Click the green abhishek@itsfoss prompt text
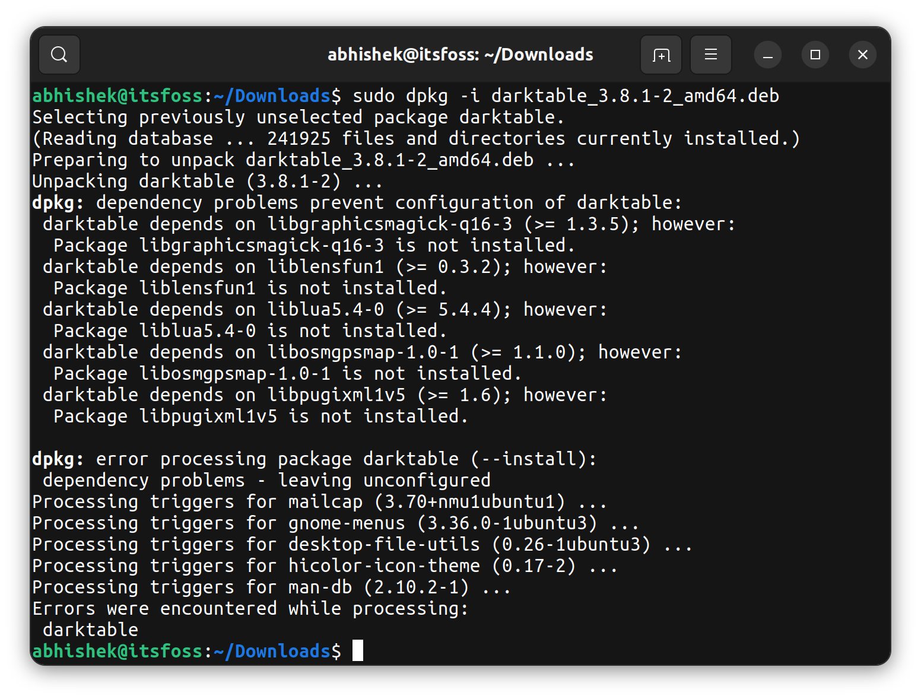921x699 pixels. coord(116,95)
